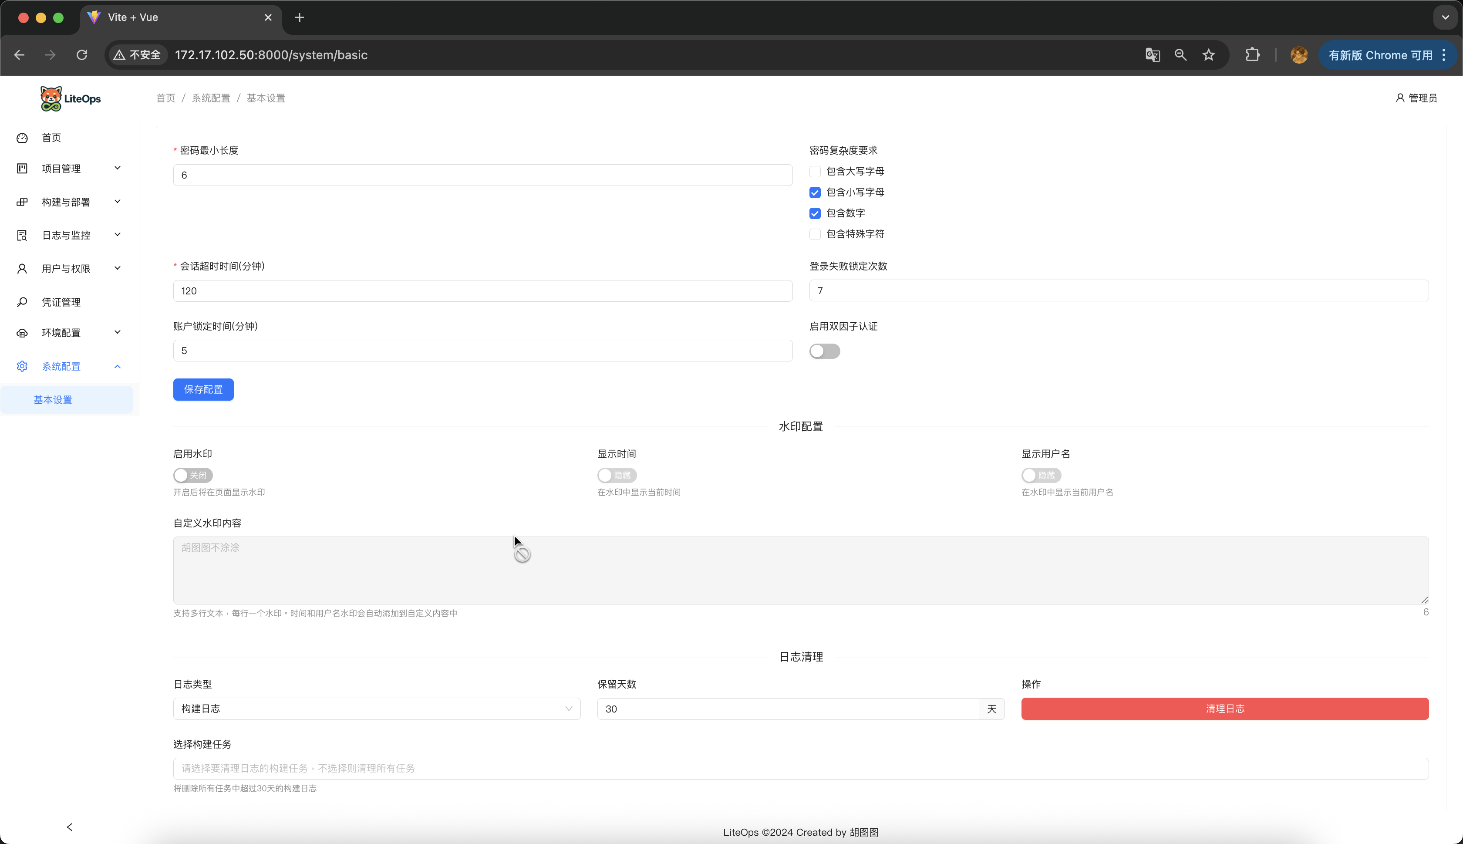
Task: Collapse the sidebar with bottom left arrow
Action: point(70,827)
